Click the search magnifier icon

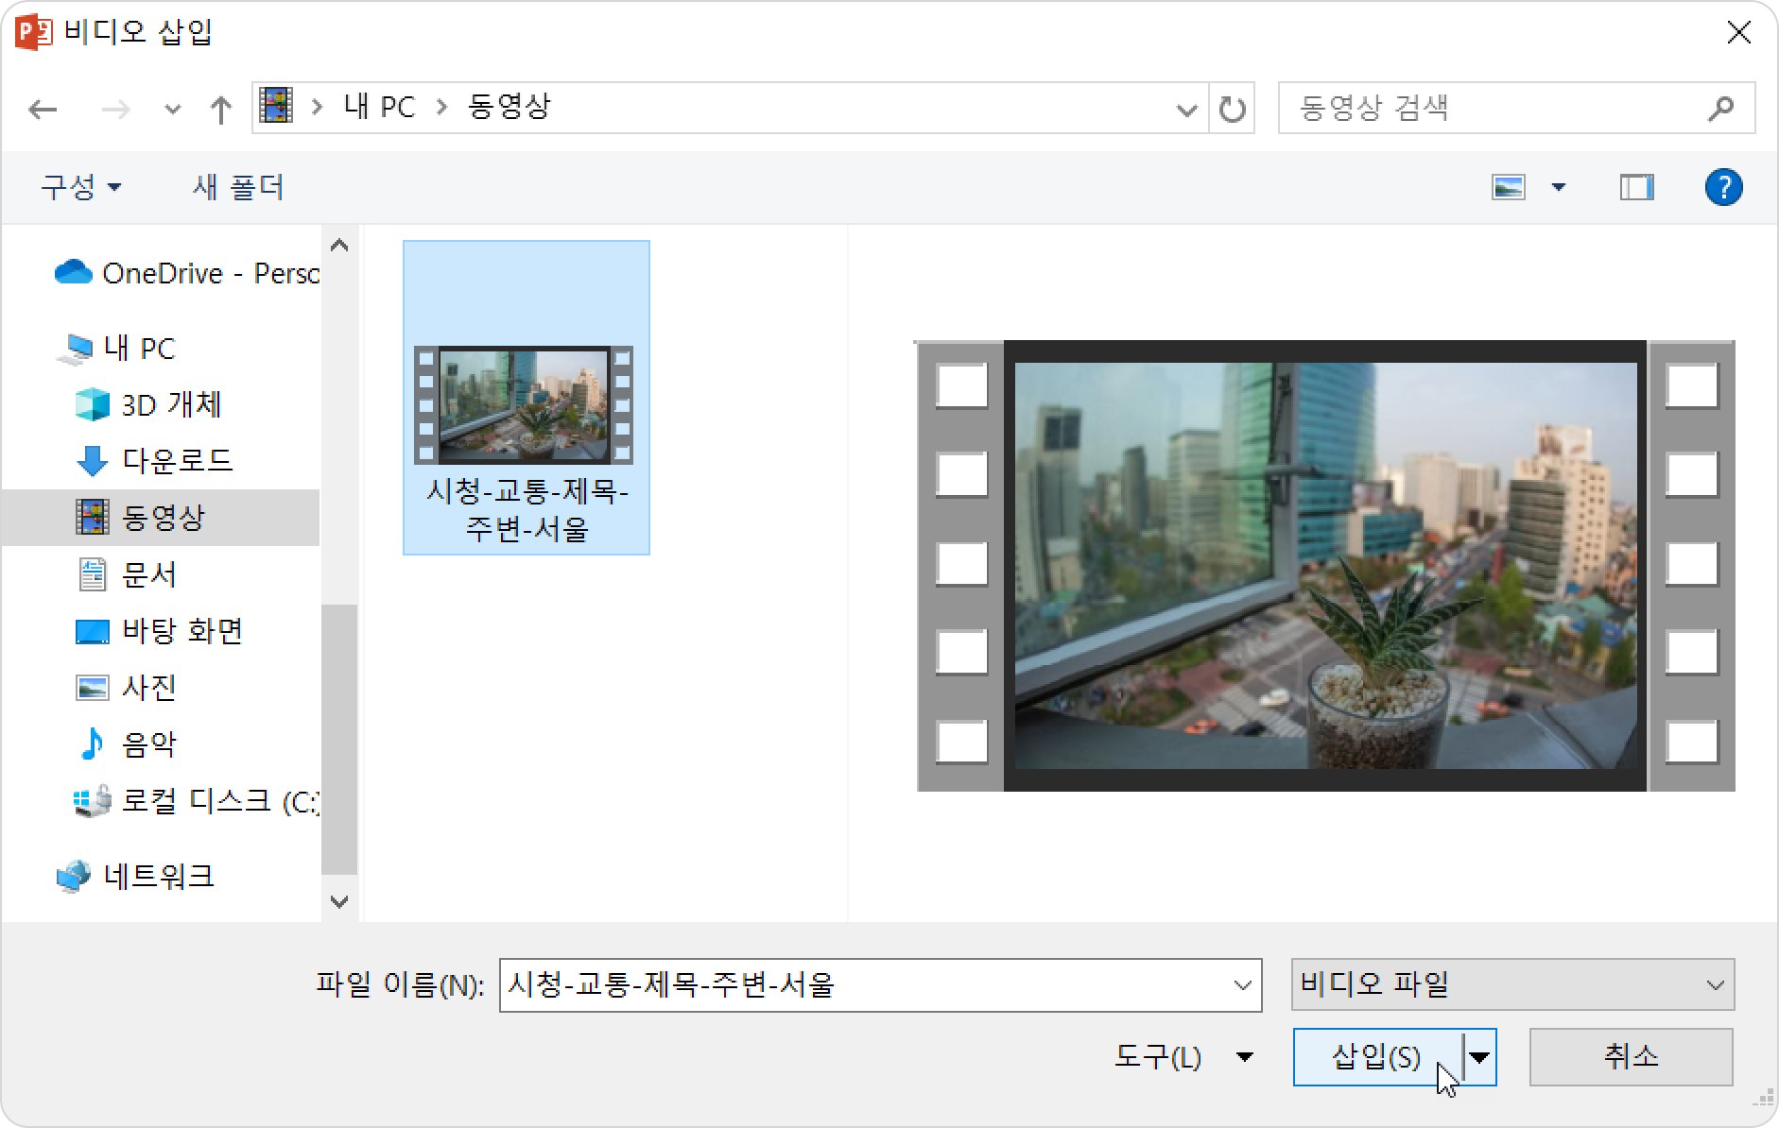pos(1720,109)
